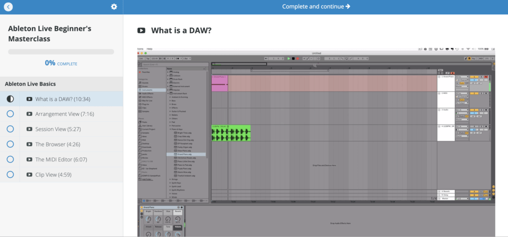Click the tempo value field
This screenshot has height=237, width=508.
pos(154,58)
